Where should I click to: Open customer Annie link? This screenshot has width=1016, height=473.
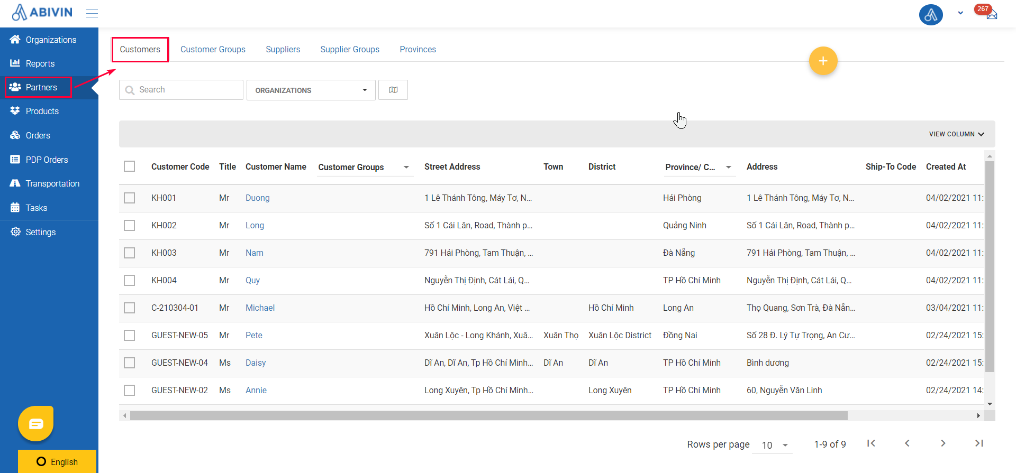pos(256,390)
